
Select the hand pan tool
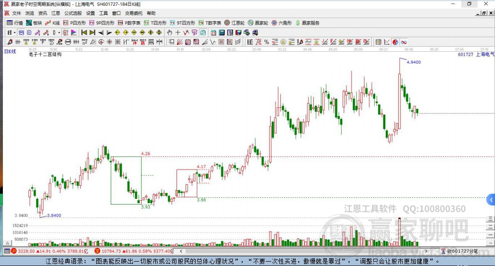coord(170,32)
